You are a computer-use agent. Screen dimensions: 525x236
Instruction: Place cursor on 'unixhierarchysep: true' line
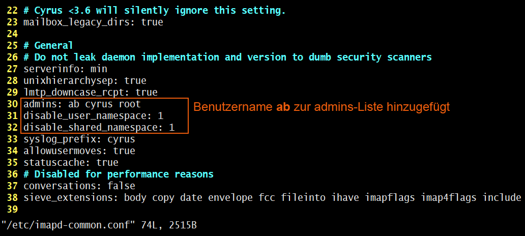(85, 80)
